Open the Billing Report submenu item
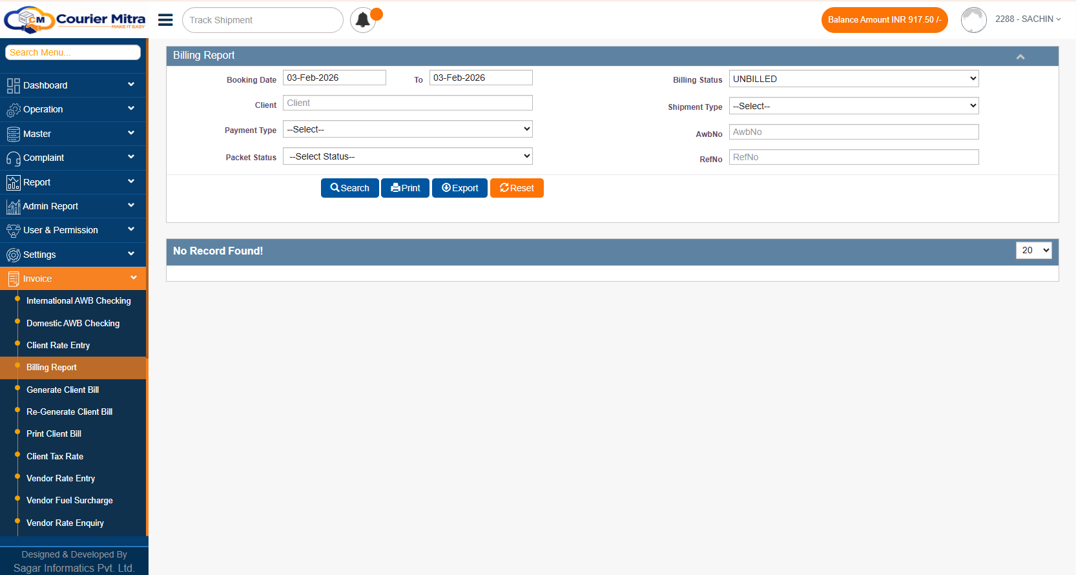This screenshot has width=1076, height=575. [52, 368]
